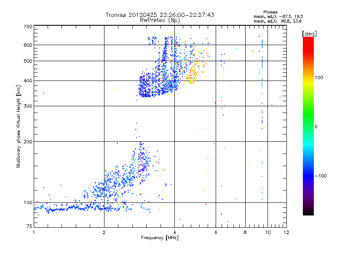Click the y-axis tick label 750
The image size is (337, 253).
[x=28, y=27]
